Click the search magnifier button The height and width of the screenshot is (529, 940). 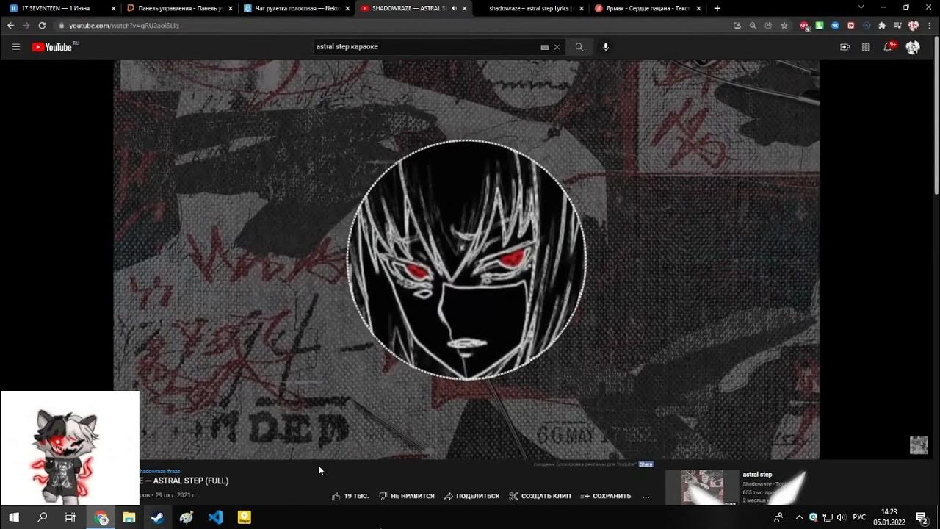tap(579, 47)
